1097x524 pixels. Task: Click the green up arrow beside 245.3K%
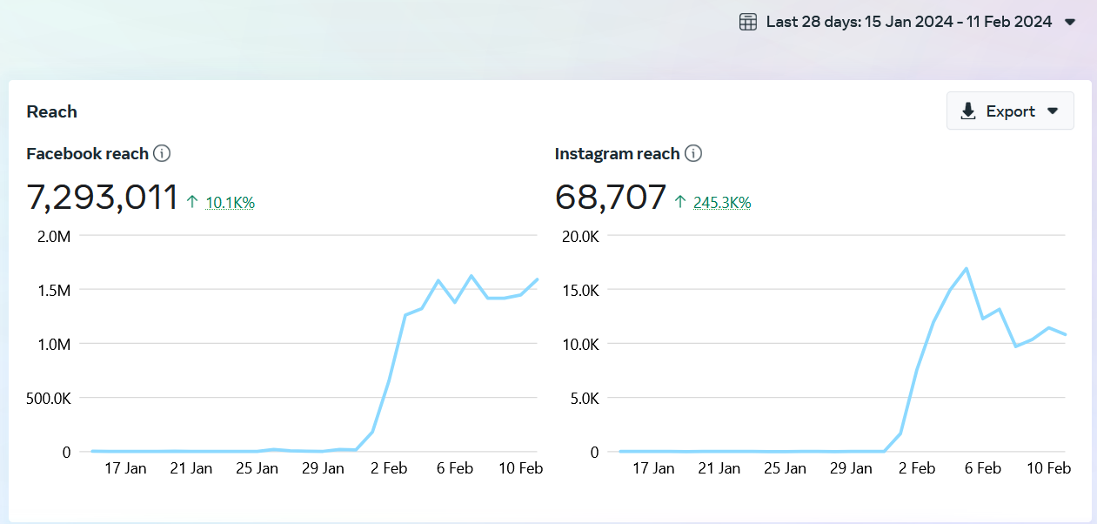coord(681,203)
